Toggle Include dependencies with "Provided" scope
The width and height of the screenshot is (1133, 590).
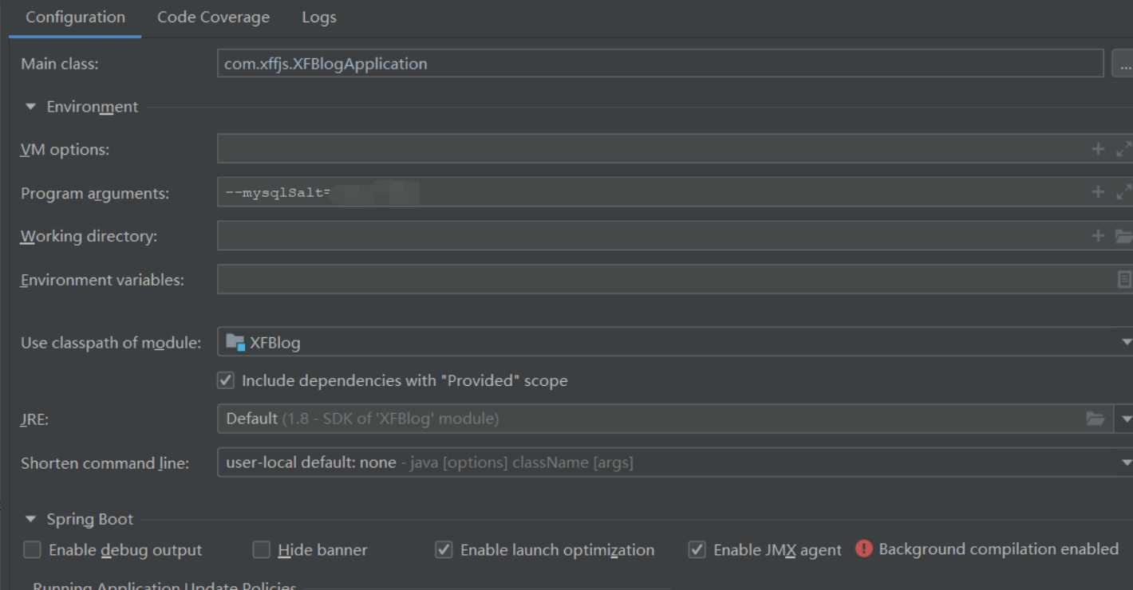226,380
